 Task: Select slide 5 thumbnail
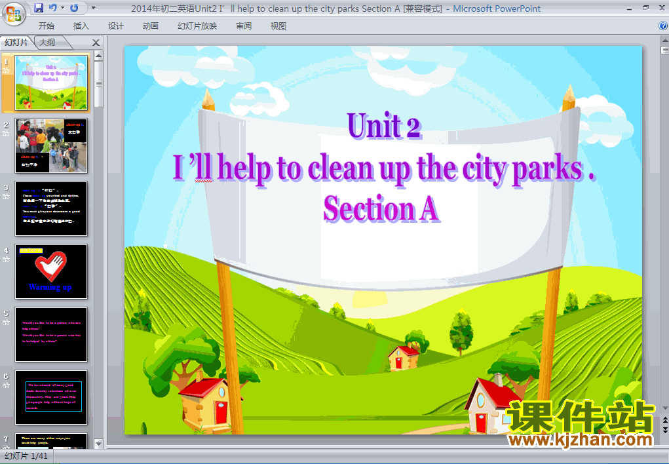(51, 334)
